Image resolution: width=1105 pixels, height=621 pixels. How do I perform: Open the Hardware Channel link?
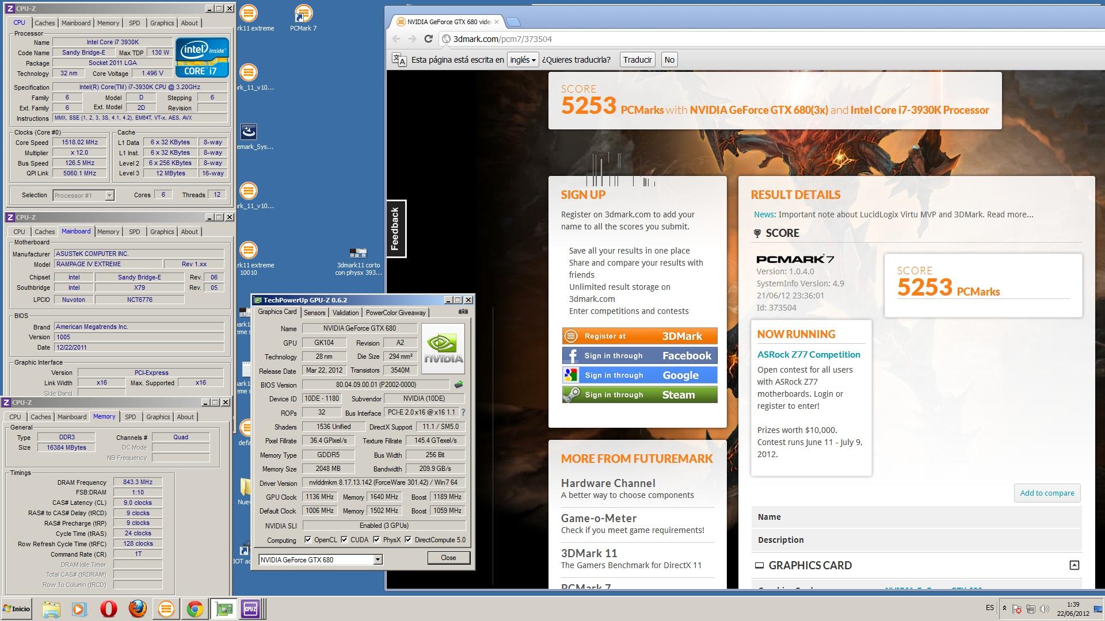tap(608, 483)
